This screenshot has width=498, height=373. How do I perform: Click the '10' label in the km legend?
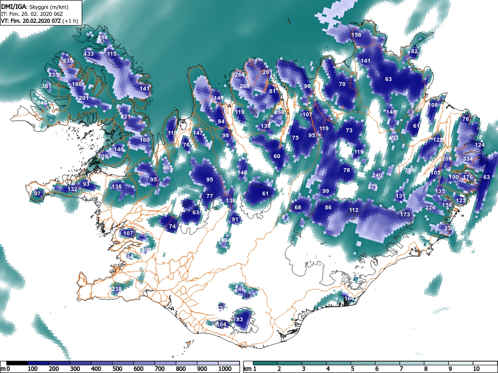coord(476,369)
